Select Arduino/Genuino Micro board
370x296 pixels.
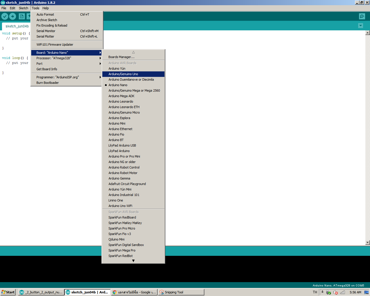[x=133, y=112]
